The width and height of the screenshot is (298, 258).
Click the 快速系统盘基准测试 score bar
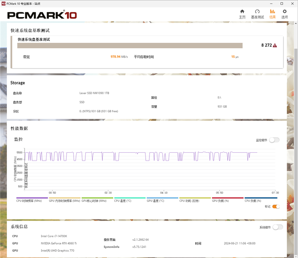coord(130,45)
